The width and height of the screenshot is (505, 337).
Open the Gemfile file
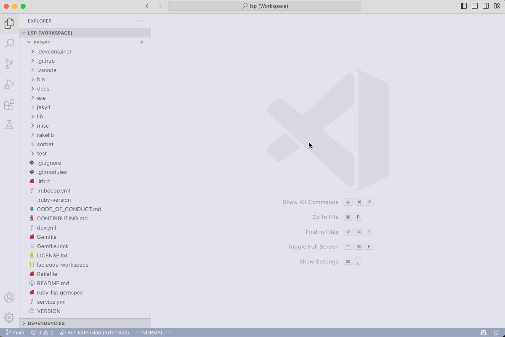(85, 237)
